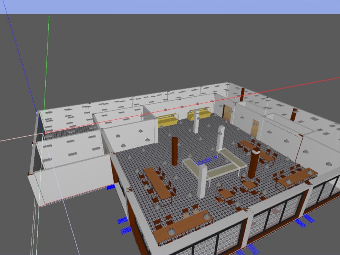Pick the long table at the far right end
This screenshot has width=340, height=255.
click(297, 177)
